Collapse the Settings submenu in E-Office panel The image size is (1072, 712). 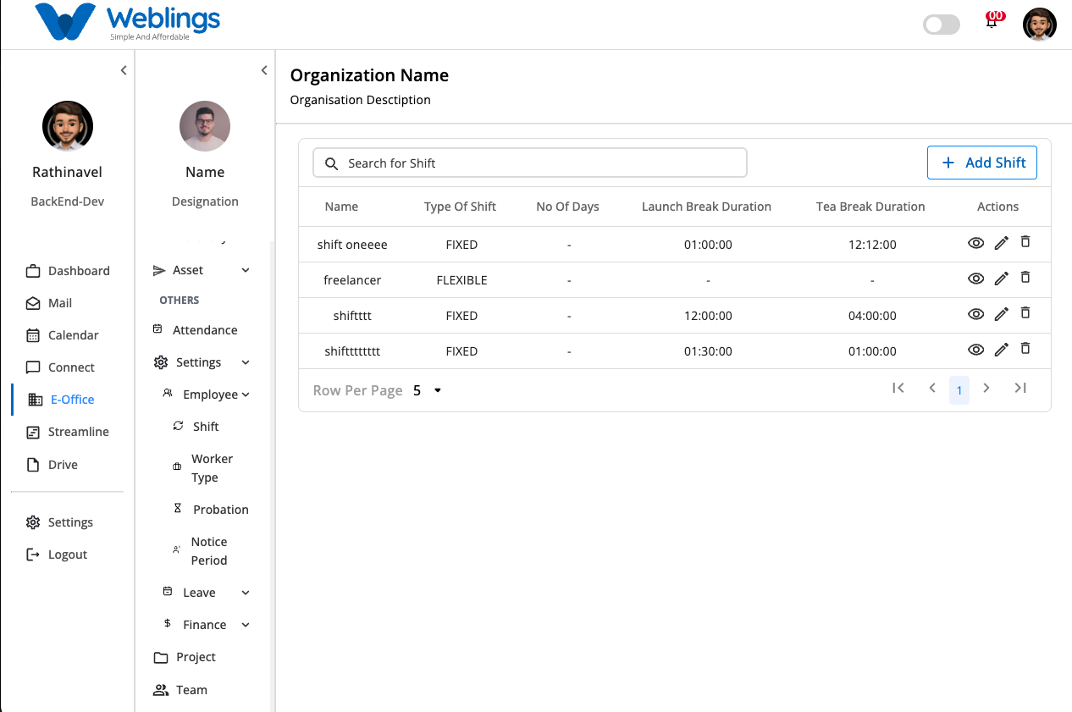tap(246, 362)
